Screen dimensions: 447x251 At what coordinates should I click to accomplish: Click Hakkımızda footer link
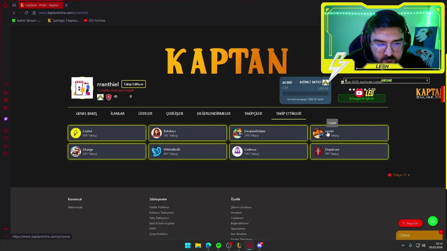click(x=75, y=207)
